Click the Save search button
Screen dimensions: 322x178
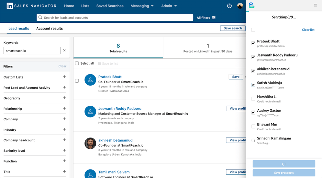(233, 28)
